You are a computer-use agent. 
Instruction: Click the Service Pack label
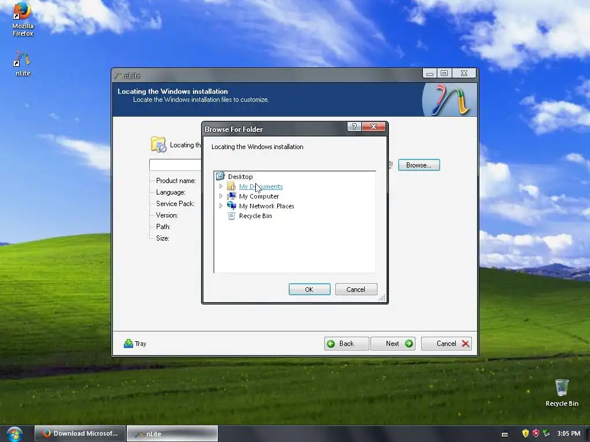coord(175,204)
